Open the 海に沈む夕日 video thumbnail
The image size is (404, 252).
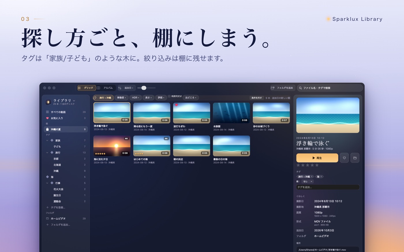tap(112, 146)
